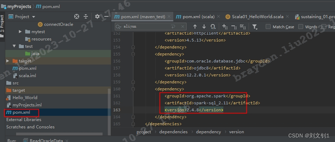Toggle fold marker at line 159
The width and height of the screenshot is (335, 142).
[x=133, y=82]
